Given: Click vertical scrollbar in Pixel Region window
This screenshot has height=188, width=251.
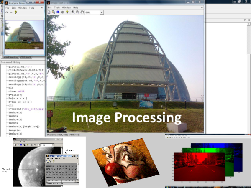Looking at the screenshot, I should 78,172.
